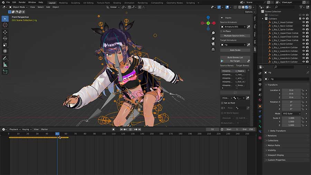The height and width of the screenshot is (175, 311).
Task: Toggle visibility of J_Bip_L_Hand Collider
Action: pyautogui.click(x=303, y=44)
